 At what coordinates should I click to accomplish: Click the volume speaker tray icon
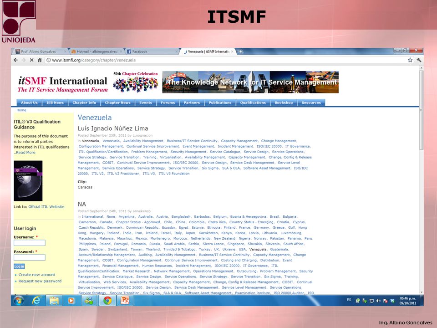pyautogui.click(x=378, y=301)
